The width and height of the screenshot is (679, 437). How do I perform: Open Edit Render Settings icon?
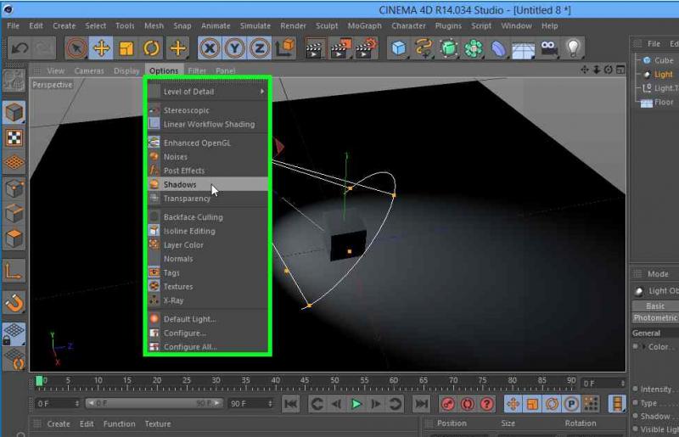click(367, 48)
